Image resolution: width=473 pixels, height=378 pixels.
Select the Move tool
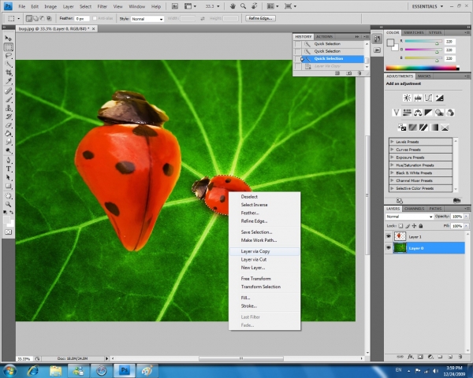point(8,39)
